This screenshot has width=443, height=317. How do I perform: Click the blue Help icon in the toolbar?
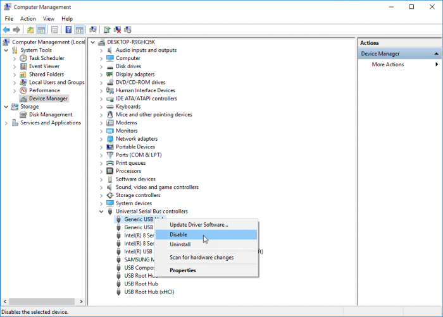(67, 30)
